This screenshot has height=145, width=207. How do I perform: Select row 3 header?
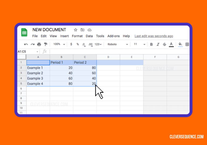(x=22, y=73)
